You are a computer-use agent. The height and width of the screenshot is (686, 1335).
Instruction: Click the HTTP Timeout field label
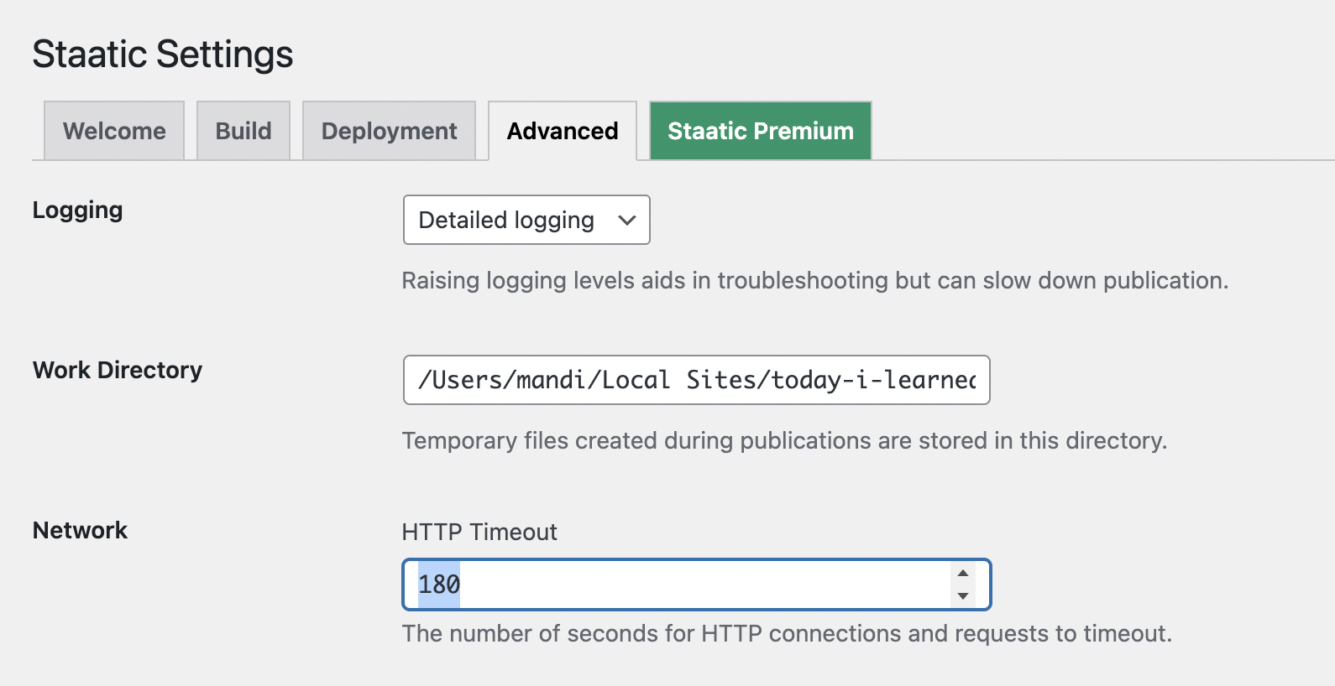tap(479, 532)
